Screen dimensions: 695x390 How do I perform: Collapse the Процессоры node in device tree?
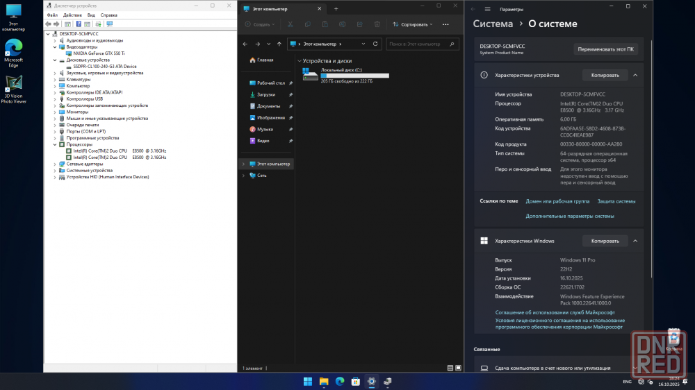55,144
